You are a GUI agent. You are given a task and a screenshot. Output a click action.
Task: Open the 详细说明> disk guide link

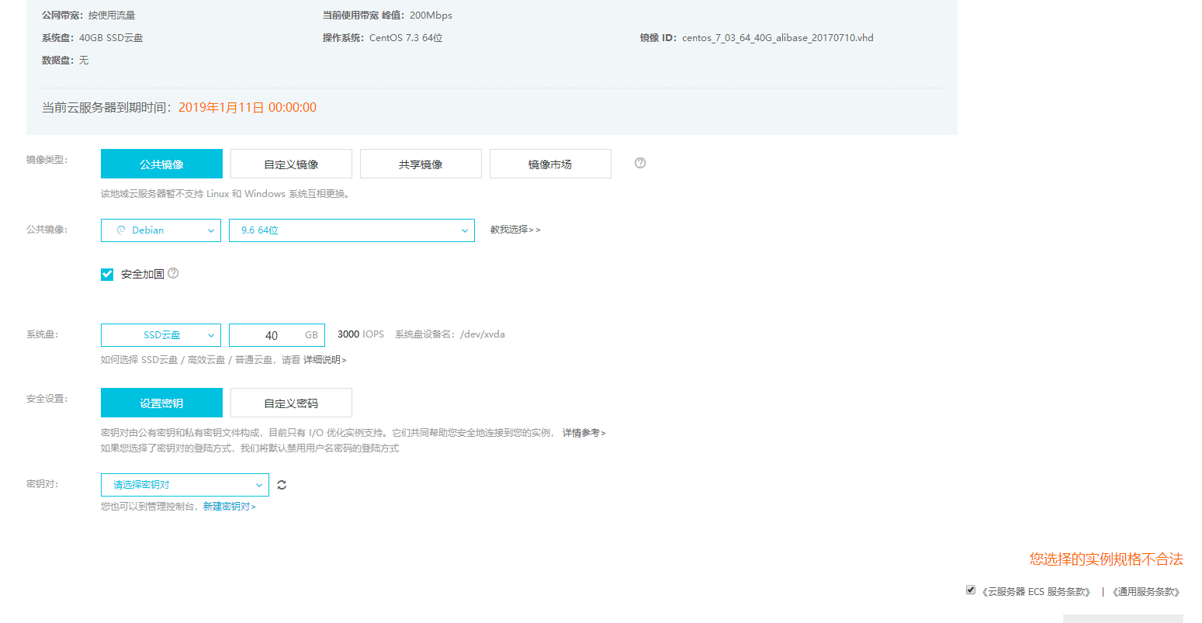325,360
